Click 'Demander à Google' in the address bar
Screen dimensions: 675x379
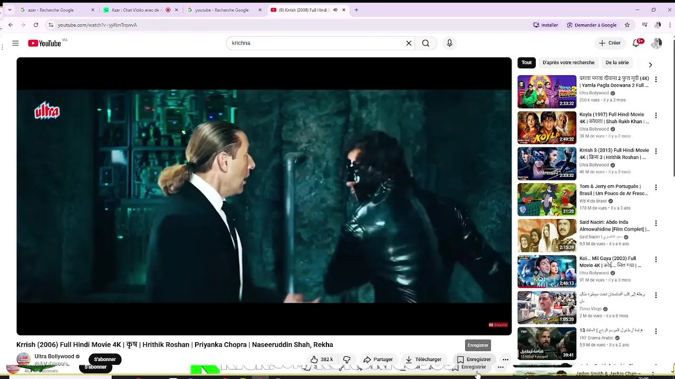click(x=592, y=25)
